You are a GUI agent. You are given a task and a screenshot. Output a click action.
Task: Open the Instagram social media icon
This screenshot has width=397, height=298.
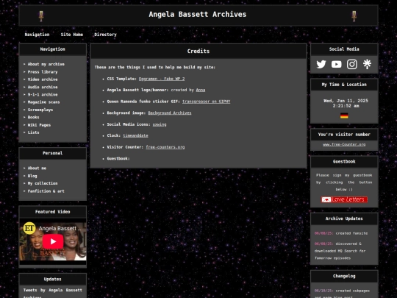click(x=352, y=64)
